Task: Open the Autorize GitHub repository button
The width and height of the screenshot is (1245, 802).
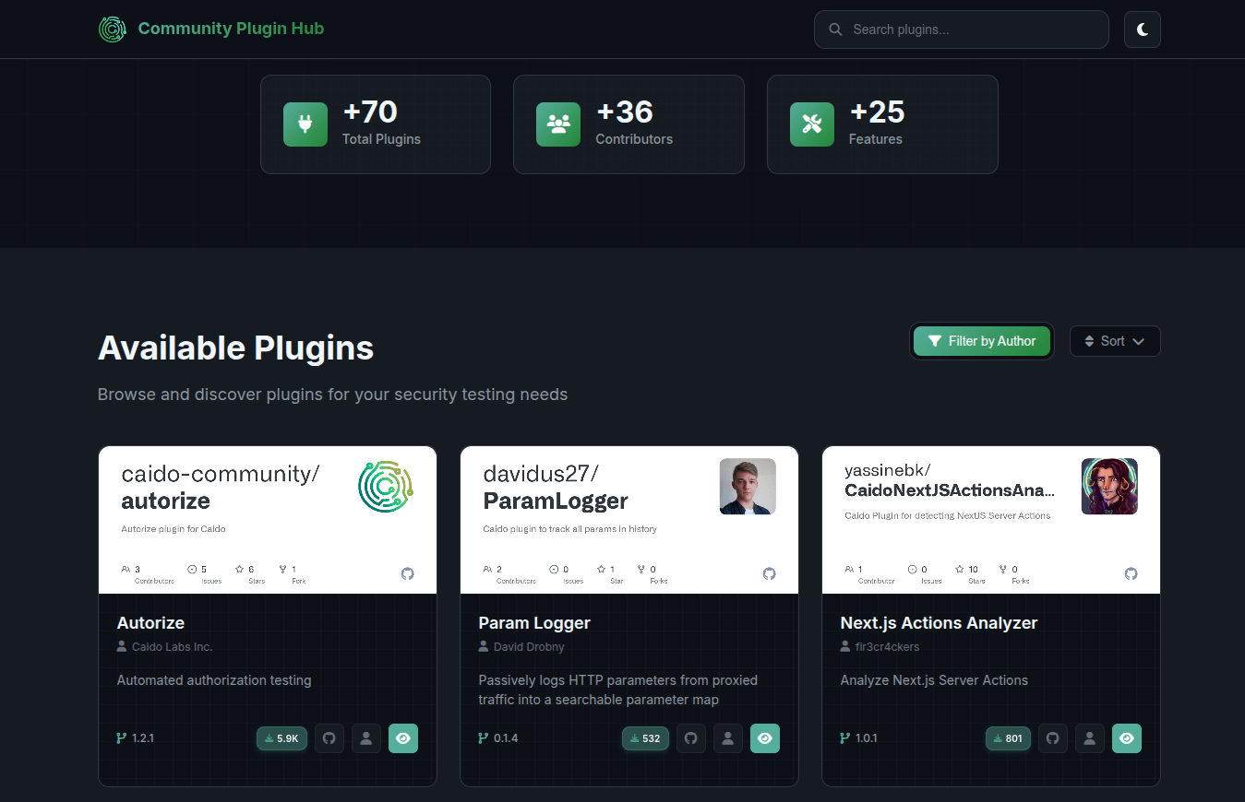Action: [329, 738]
